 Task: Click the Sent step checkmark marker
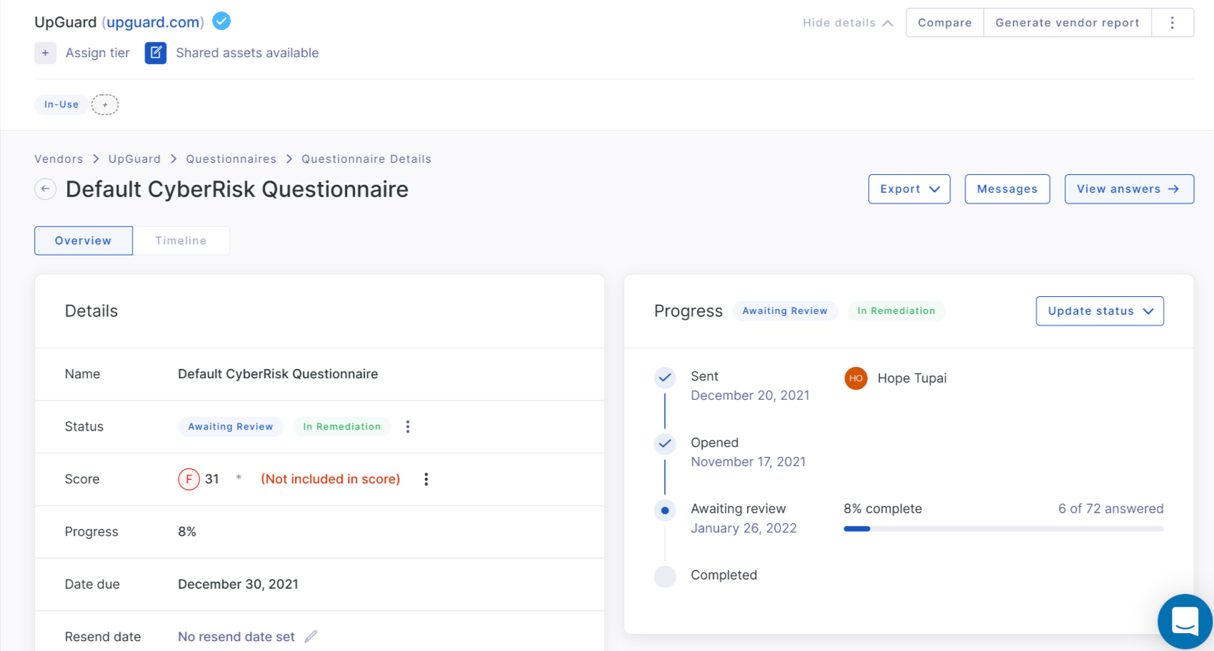coord(665,377)
